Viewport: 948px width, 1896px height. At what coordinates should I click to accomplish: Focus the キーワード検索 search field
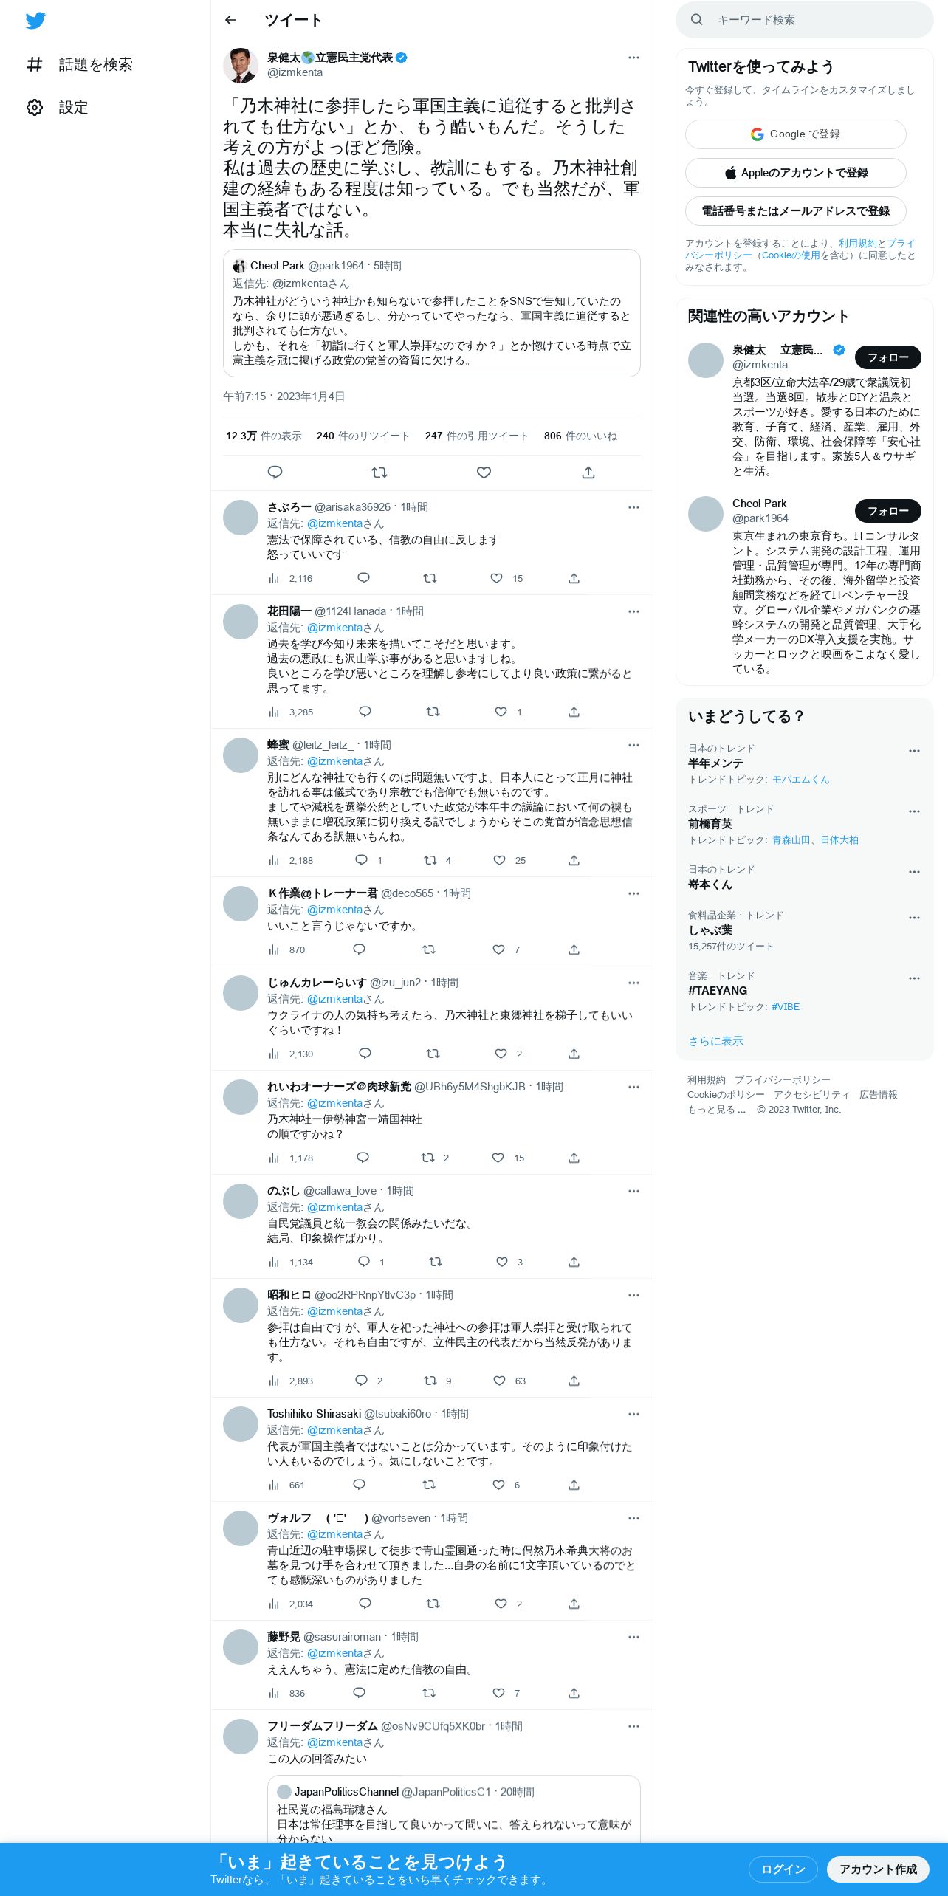click(x=805, y=20)
